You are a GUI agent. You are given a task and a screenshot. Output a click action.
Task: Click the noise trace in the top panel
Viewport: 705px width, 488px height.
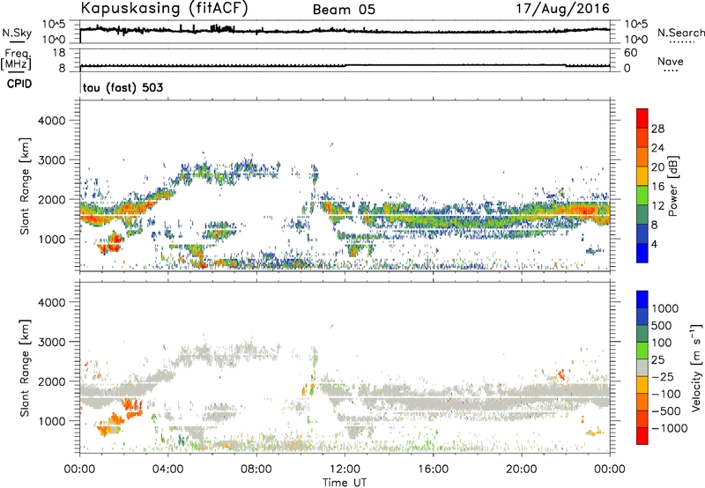click(x=345, y=31)
